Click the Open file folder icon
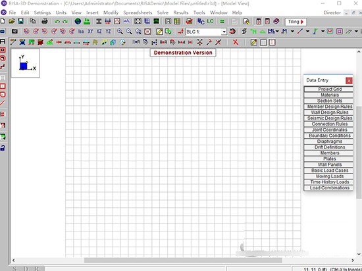 [12, 22]
